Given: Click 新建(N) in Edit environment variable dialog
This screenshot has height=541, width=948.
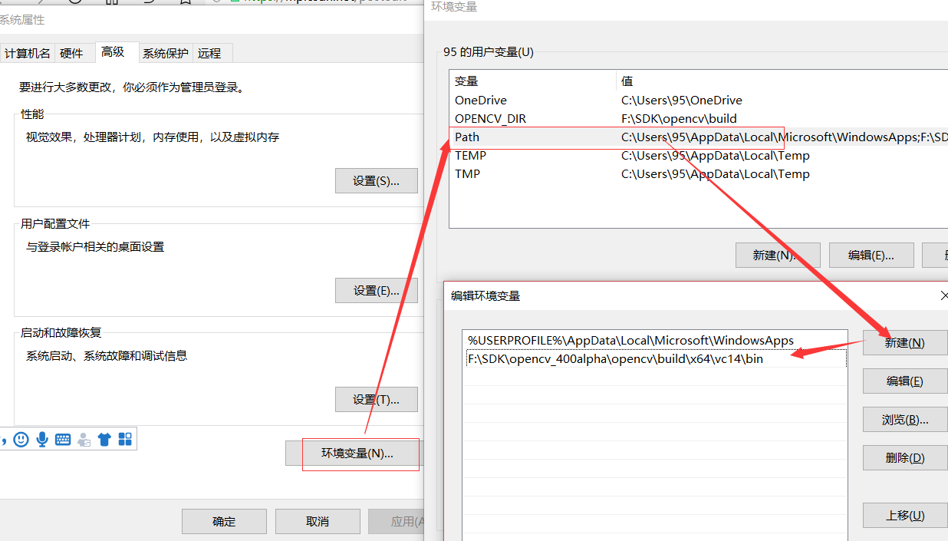Looking at the screenshot, I should tap(905, 343).
